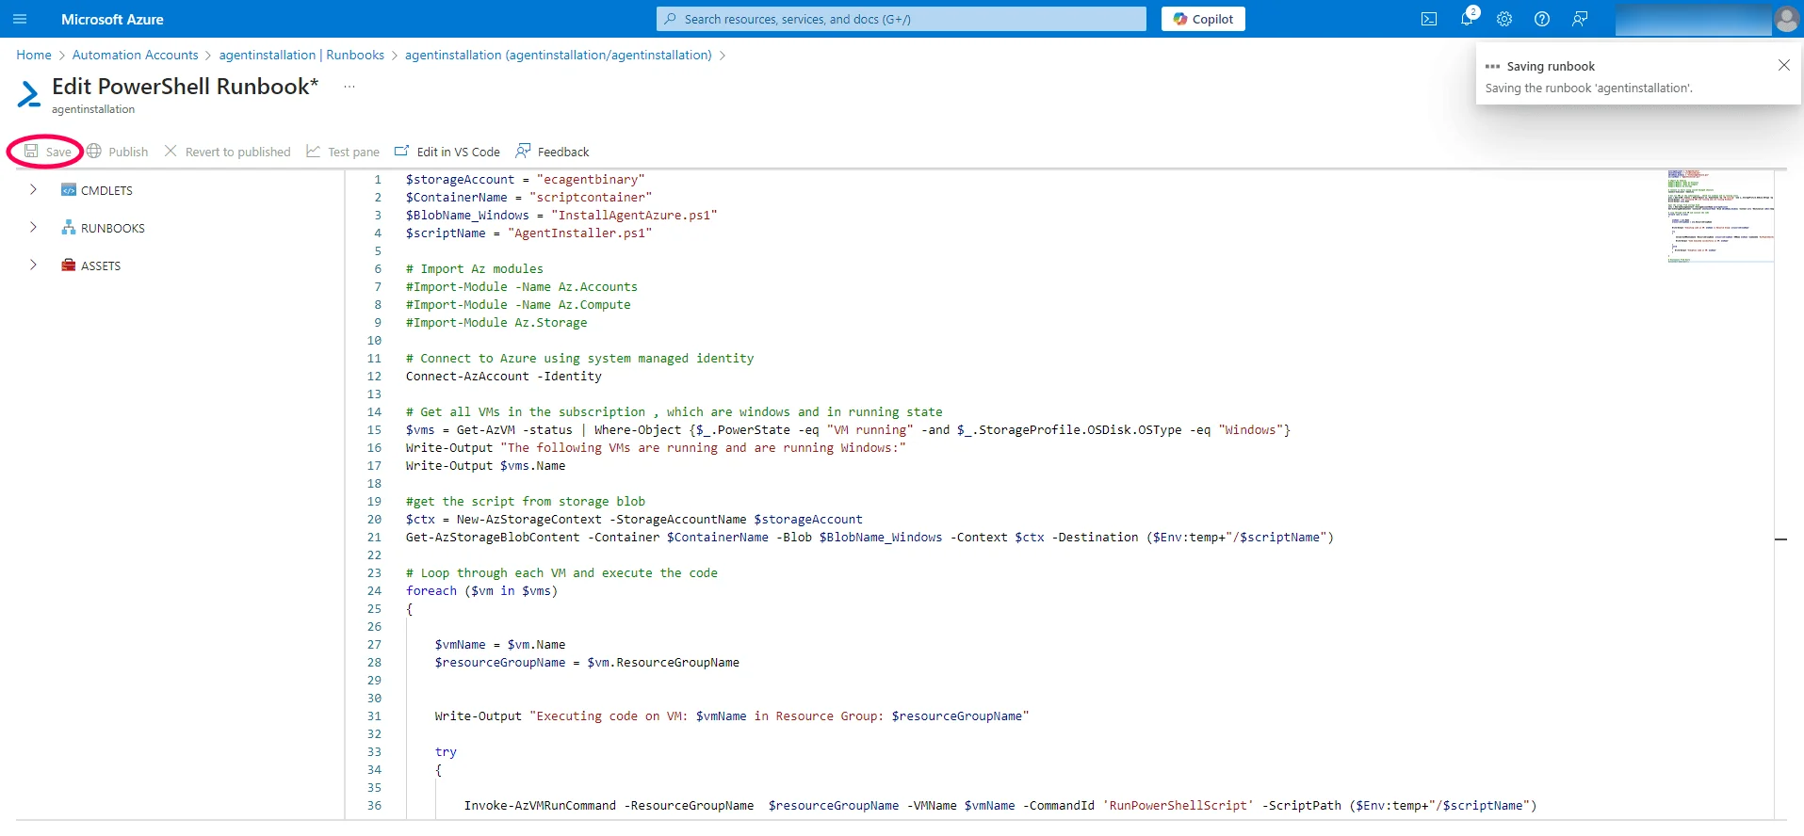This screenshot has height=836, width=1804.
Task: Click the editor vertical scrollbar marker
Action: coord(1780,539)
